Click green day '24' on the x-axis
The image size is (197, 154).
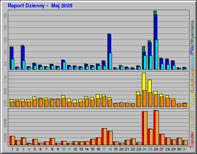144,149
